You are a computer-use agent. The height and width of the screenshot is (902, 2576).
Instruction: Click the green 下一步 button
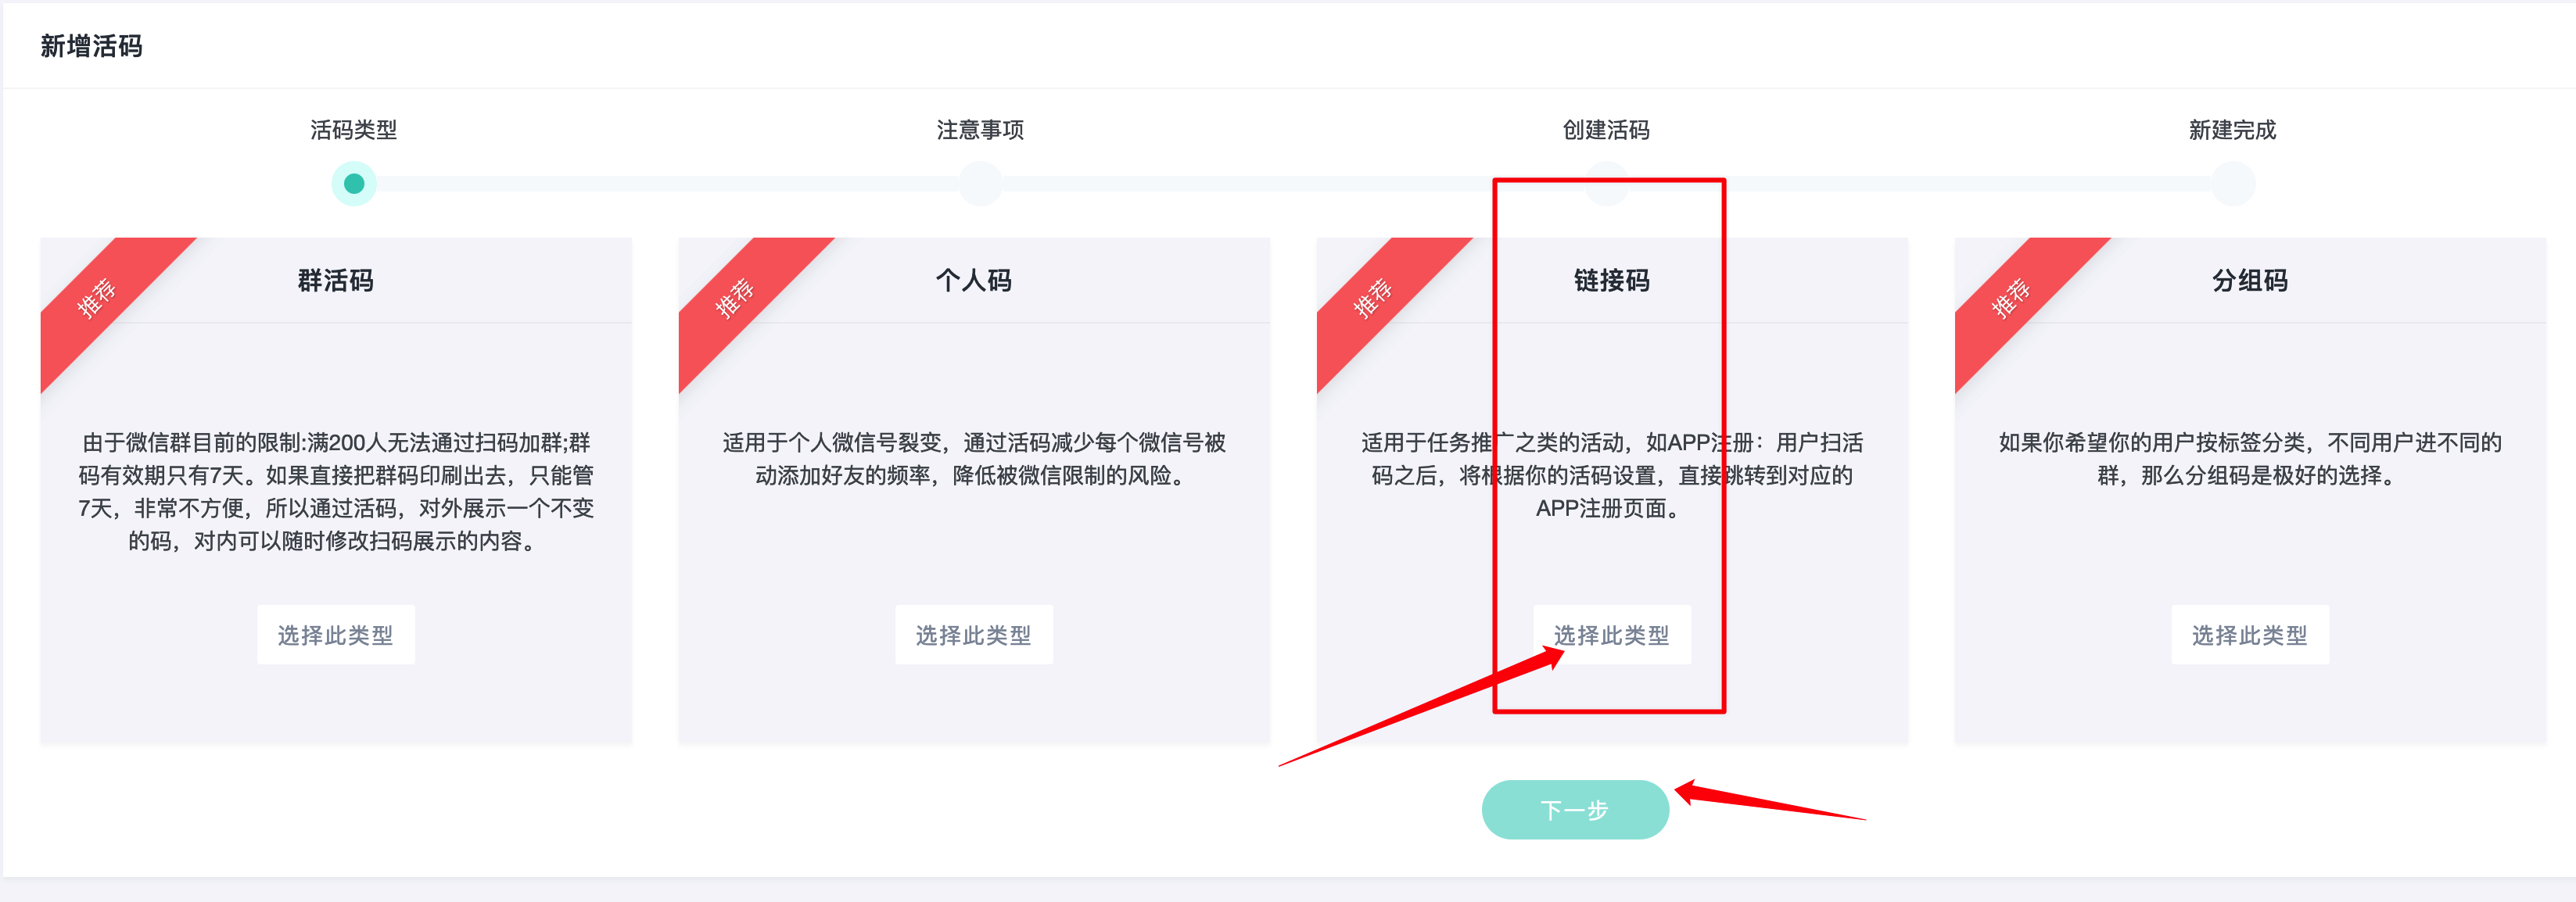pos(1575,810)
